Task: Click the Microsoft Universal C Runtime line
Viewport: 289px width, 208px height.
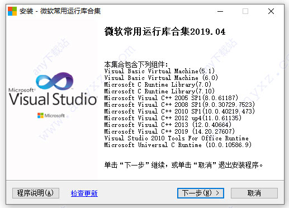Action: point(178,145)
